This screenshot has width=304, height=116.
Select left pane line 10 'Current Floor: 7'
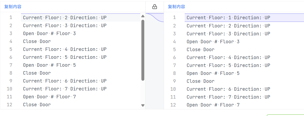[65, 89]
